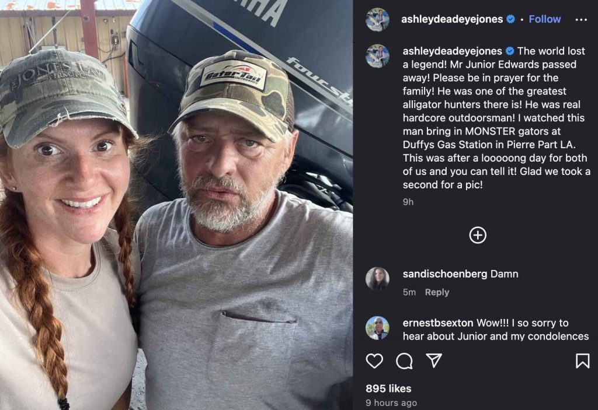The image size is (598, 410).
Task: Share the post with the paper plane icon
Action: 433,362
